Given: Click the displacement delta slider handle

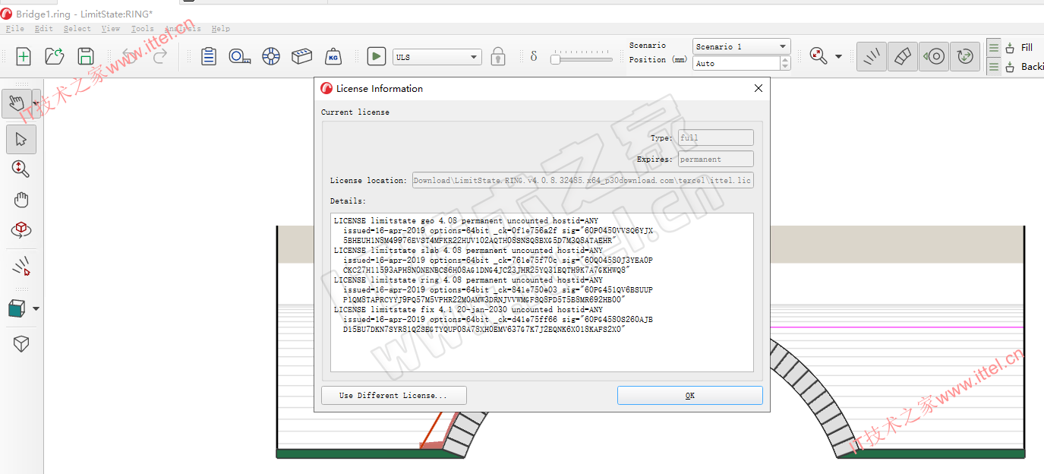Looking at the screenshot, I should pyautogui.click(x=556, y=58).
